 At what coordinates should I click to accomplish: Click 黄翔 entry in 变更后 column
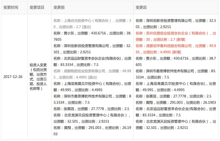(x=176, y=103)
